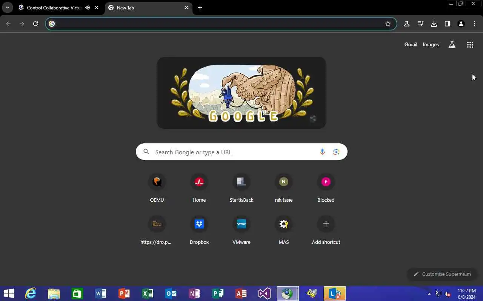Launch PowerPoint from taskbar
483x301 pixels.
coord(124,293)
